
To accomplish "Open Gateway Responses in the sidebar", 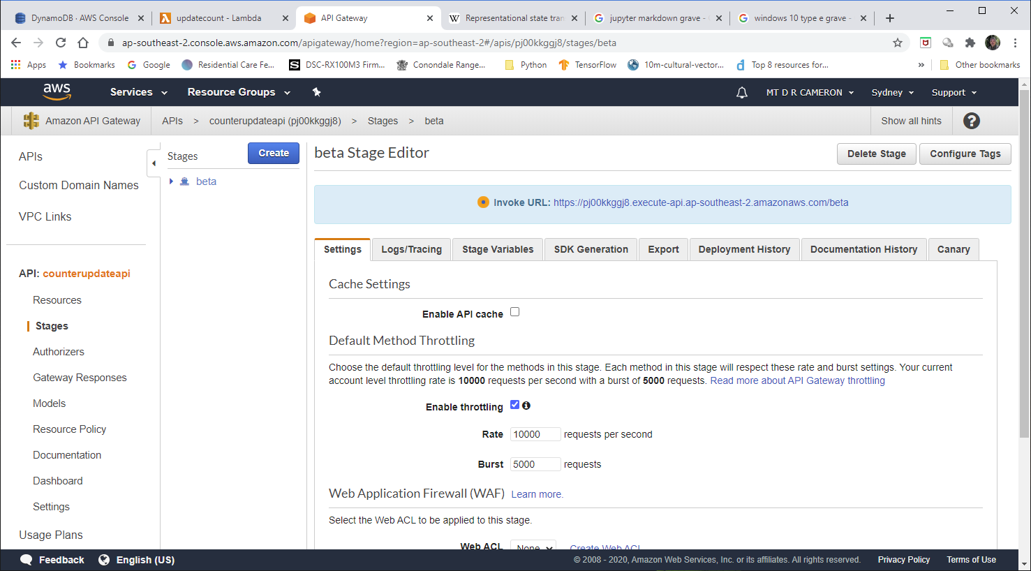I will [80, 378].
